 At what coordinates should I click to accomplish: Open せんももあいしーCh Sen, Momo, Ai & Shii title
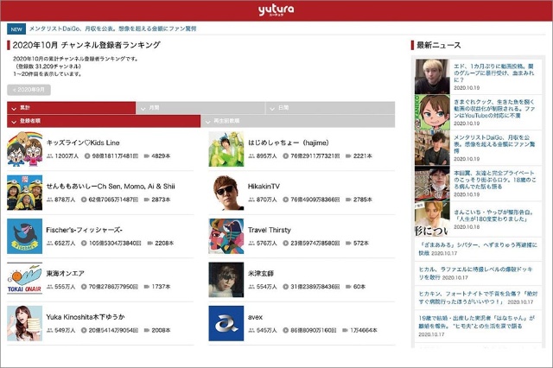(111, 187)
